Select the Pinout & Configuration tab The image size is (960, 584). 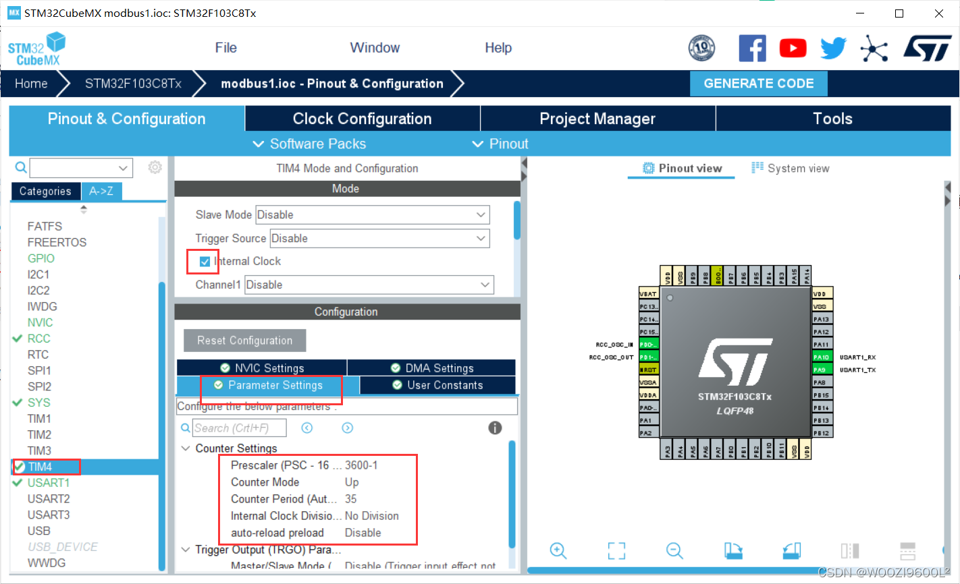coord(127,119)
